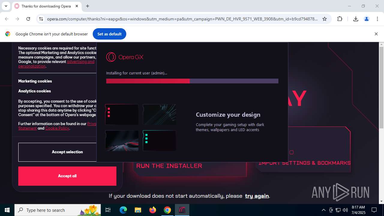Open the Windows Start menu

pyautogui.click(x=7, y=210)
